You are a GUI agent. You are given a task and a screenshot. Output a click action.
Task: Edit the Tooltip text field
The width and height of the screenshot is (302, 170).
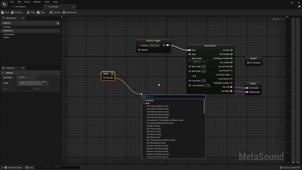pos(33,83)
